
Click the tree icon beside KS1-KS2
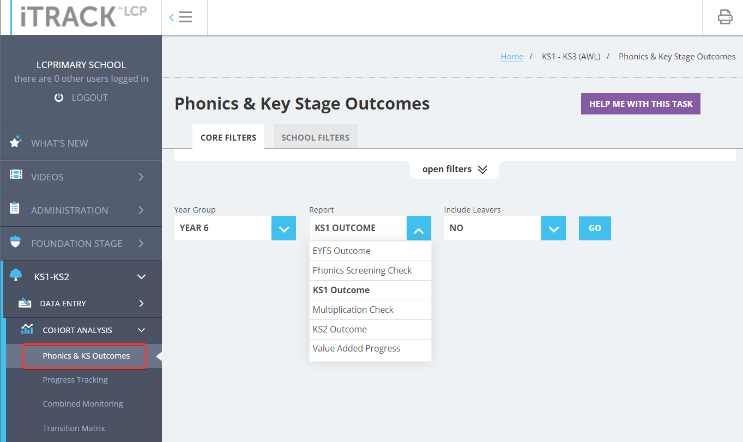tap(16, 276)
